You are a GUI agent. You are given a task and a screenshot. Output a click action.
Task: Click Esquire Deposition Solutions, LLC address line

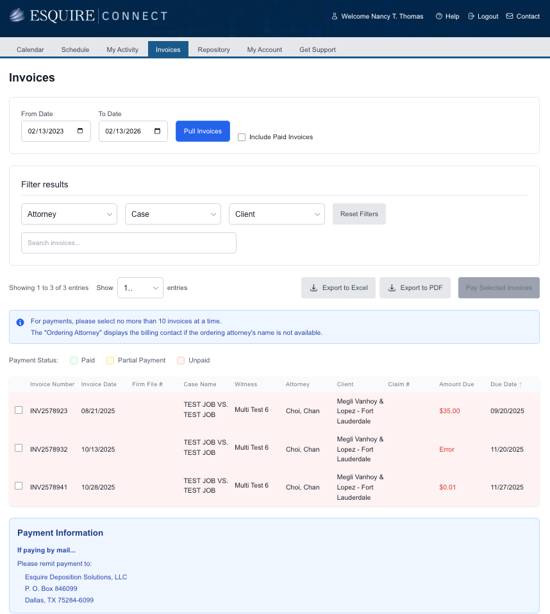[x=76, y=577]
